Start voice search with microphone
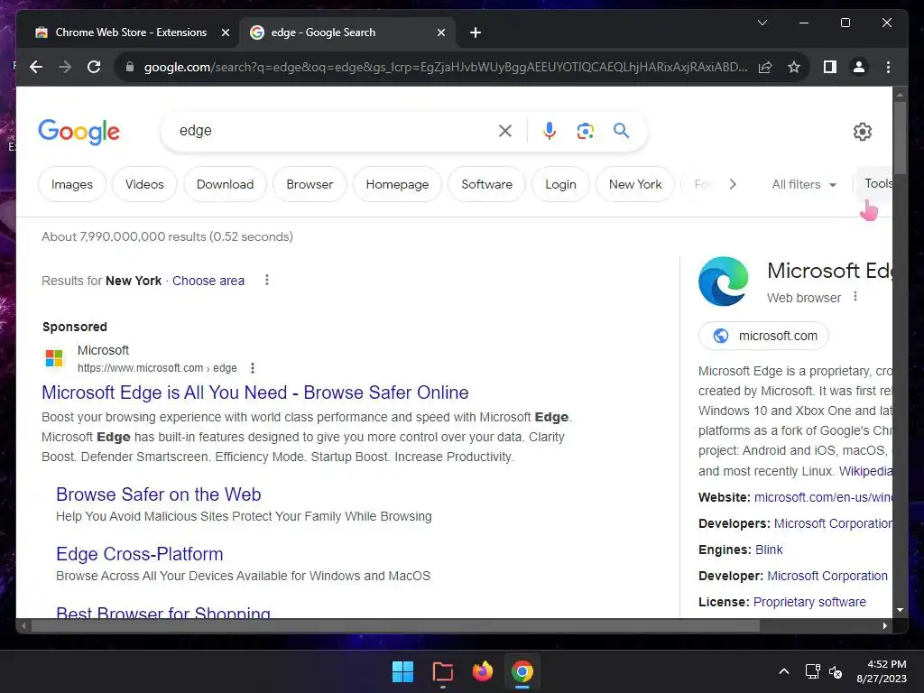 tap(550, 131)
